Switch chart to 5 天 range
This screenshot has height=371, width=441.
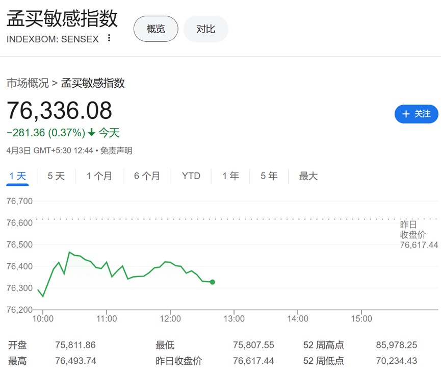click(x=56, y=176)
